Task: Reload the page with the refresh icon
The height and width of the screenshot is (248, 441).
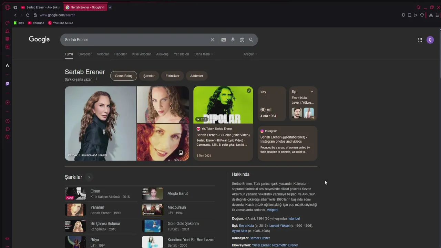Action: (x=28, y=15)
